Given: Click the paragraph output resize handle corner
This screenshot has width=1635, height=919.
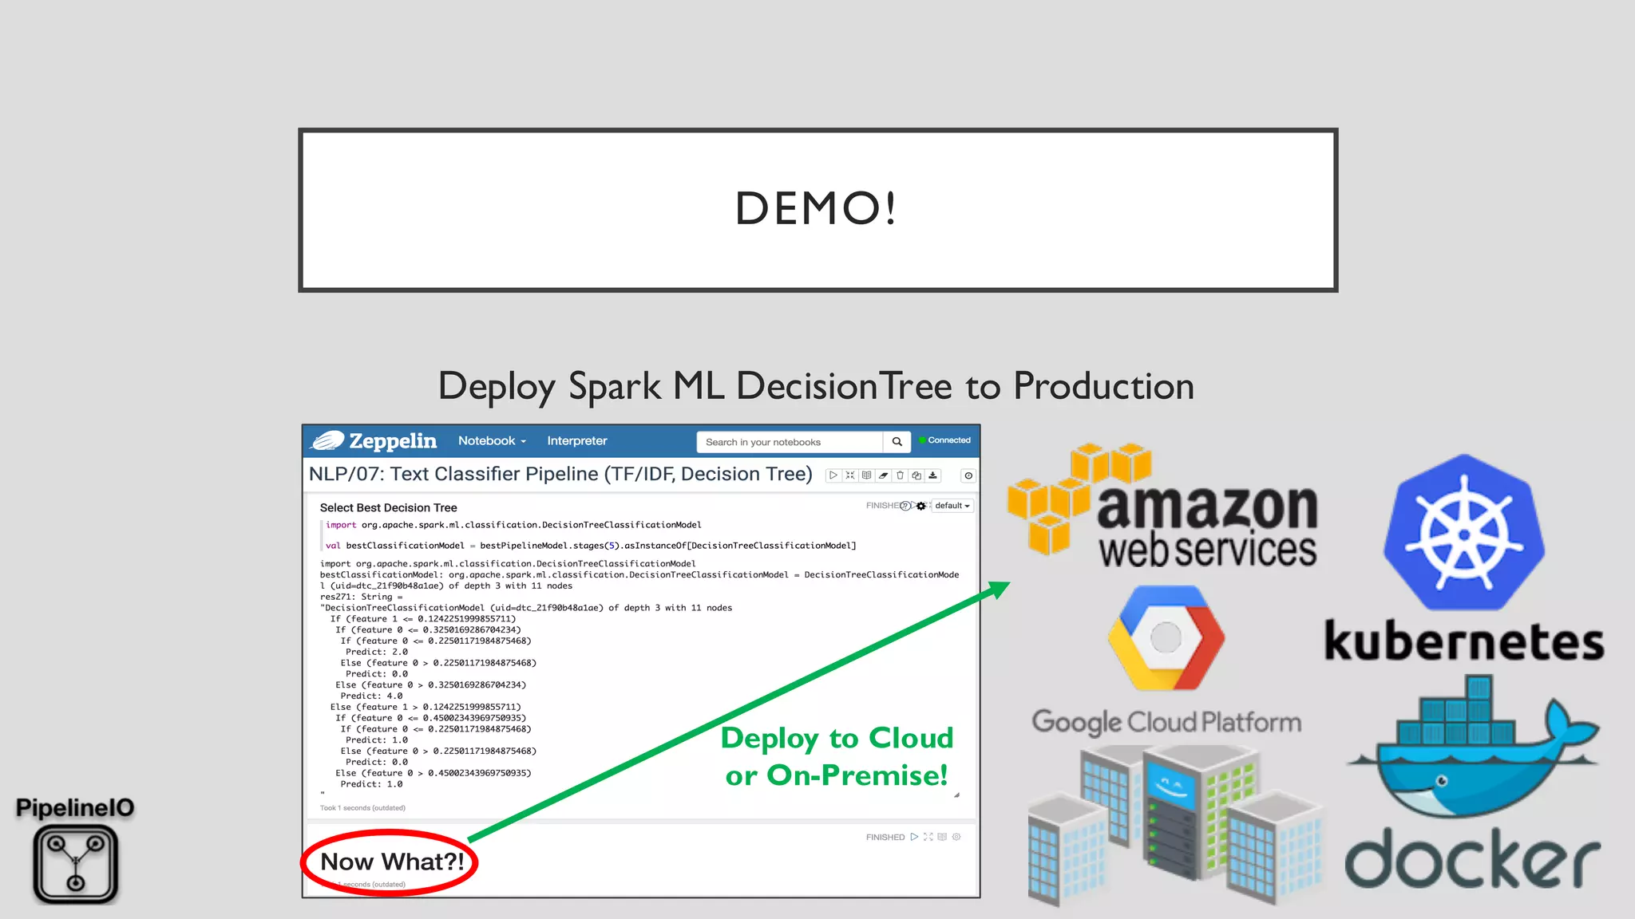Looking at the screenshot, I should 956,795.
